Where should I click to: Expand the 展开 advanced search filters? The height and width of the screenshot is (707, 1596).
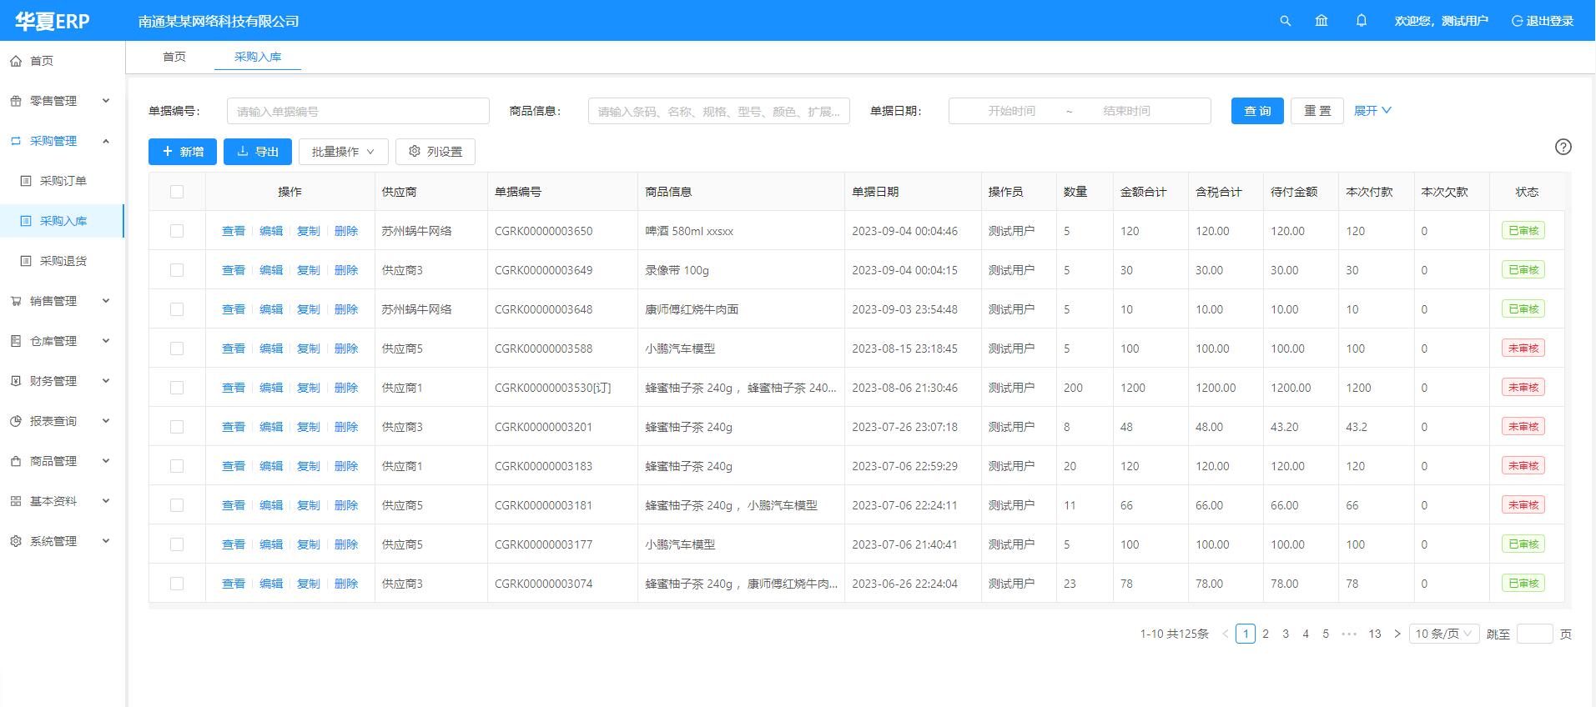(x=1372, y=111)
